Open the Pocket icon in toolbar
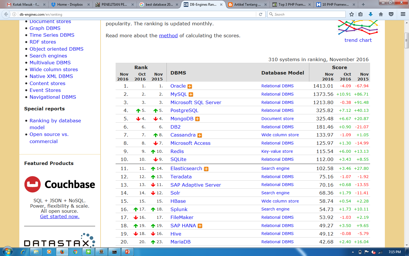The width and height of the screenshot is (409, 256). (391, 14)
